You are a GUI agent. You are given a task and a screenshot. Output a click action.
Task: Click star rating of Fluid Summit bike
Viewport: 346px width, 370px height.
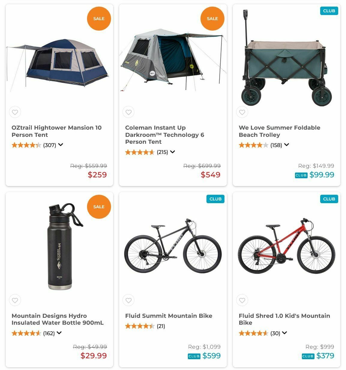tap(140, 326)
